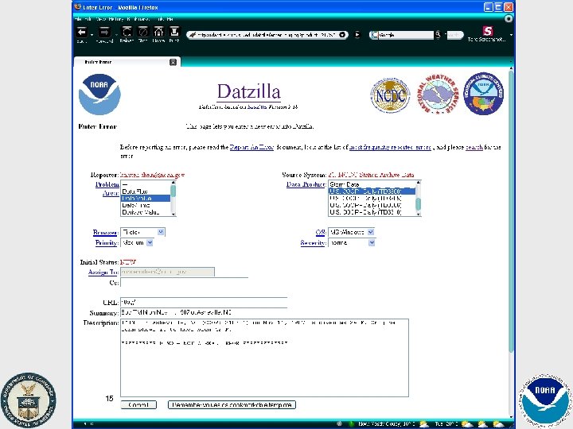573x429 pixels.
Task: Click the Data Product list scrollbar
Action: (418, 199)
